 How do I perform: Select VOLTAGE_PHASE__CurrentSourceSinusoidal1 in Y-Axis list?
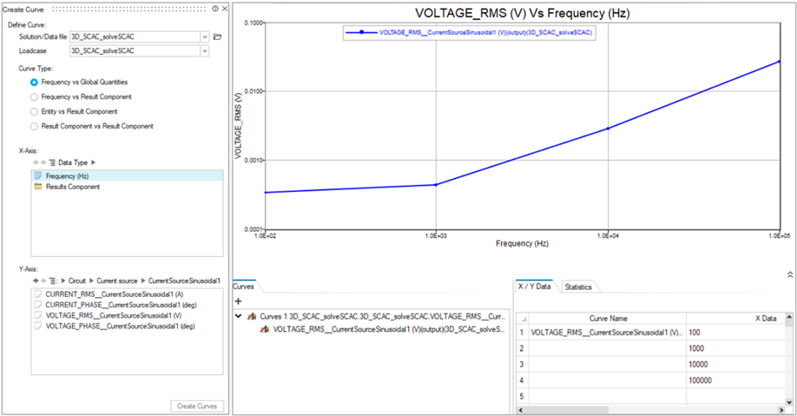click(119, 327)
